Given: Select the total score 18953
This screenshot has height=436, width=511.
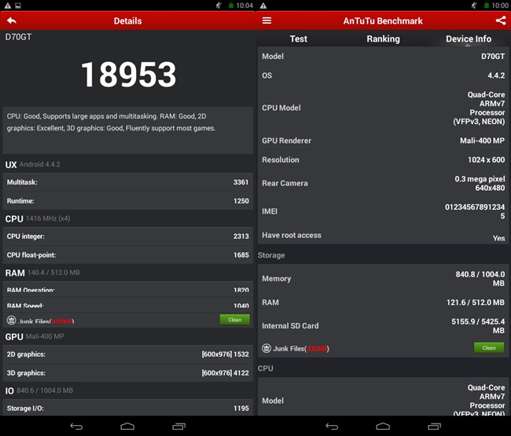Looking at the screenshot, I should [x=128, y=75].
